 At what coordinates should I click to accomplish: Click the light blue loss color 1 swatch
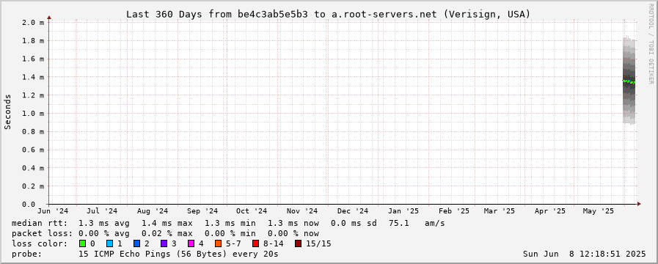click(x=109, y=243)
